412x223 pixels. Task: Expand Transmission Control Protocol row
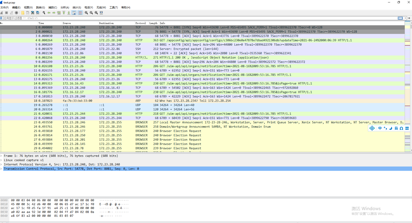pos(1,169)
